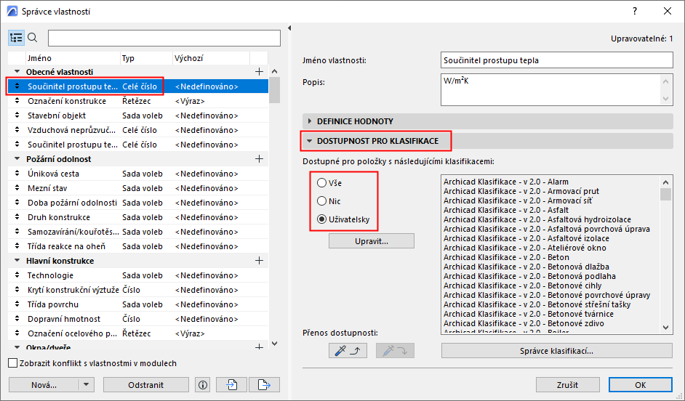685x401 pixels.
Task: Click the reorder handle of Mezní stav
Action: [17, 188]
